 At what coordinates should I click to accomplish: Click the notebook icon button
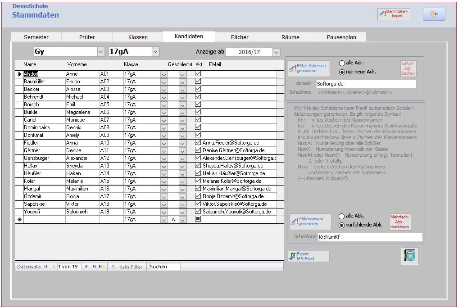tap(410, 255)
